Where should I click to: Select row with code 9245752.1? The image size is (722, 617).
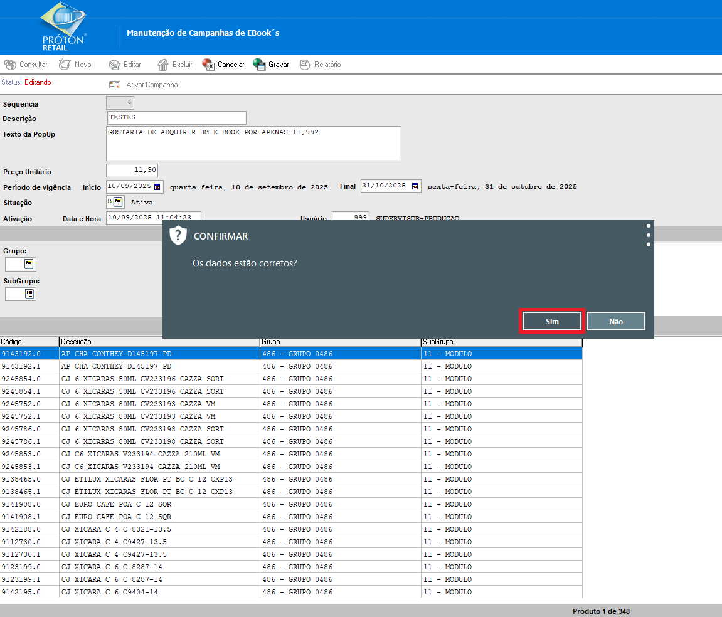point(291,416)
